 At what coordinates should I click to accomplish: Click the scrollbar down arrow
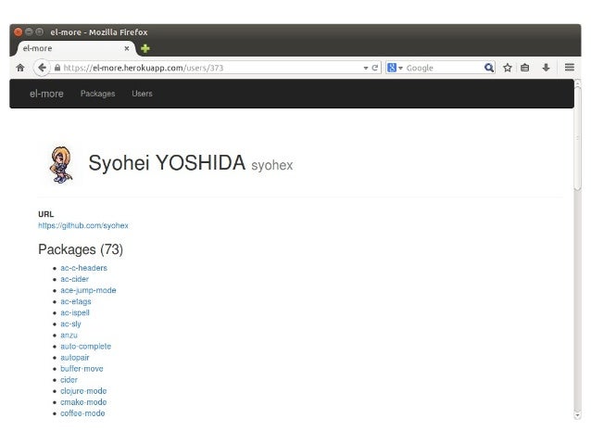point(577,415)
